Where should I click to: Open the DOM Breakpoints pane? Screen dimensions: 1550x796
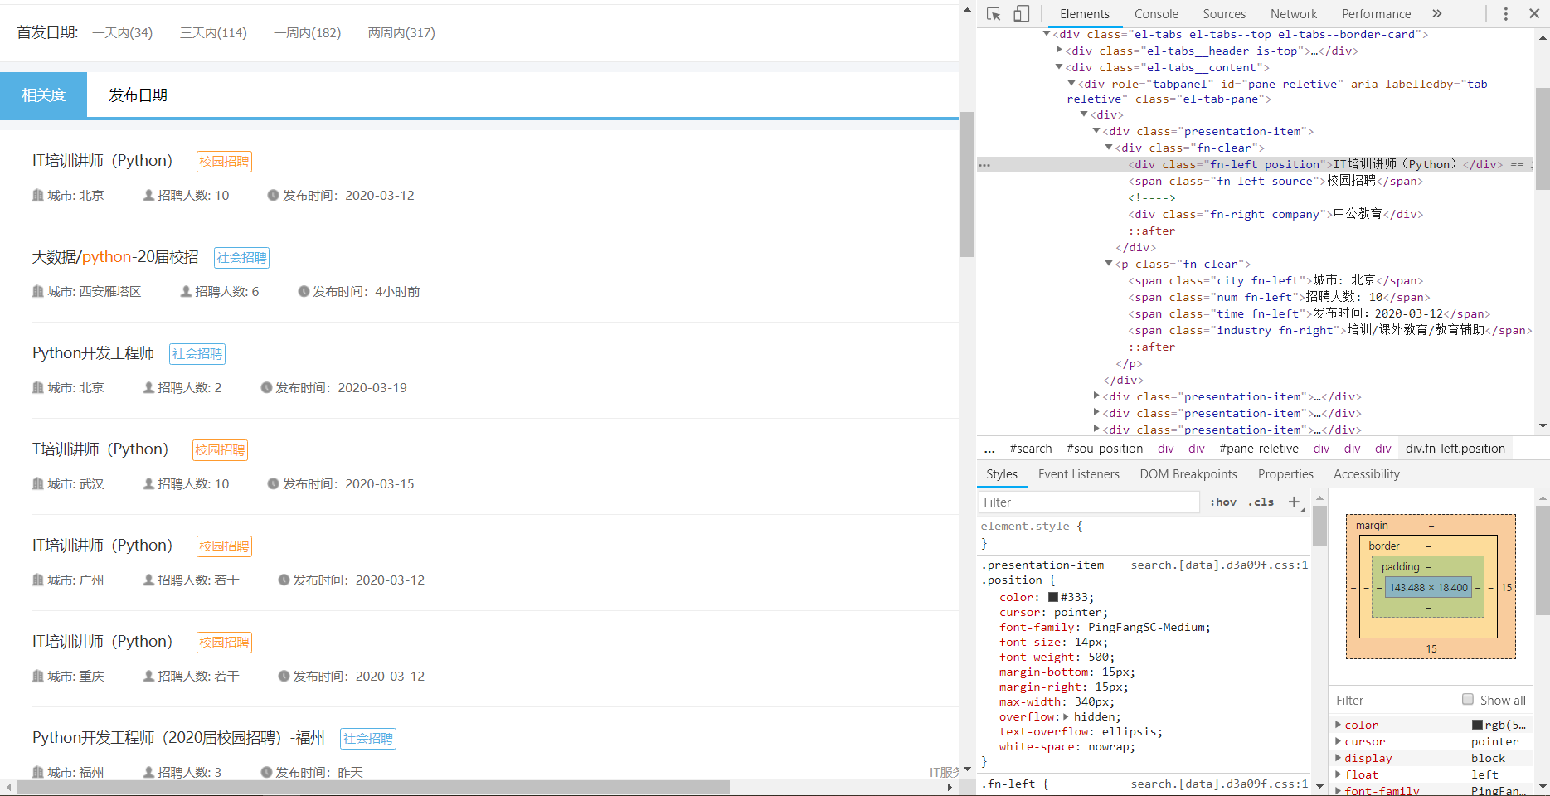(x=1188, y=474)
